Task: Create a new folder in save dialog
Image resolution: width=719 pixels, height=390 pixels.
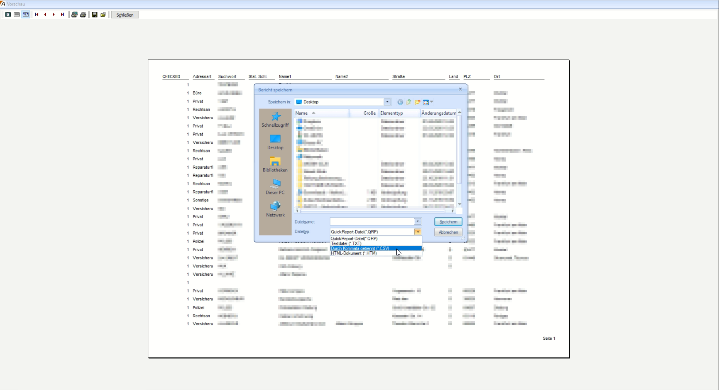Action: pos(418,102)
